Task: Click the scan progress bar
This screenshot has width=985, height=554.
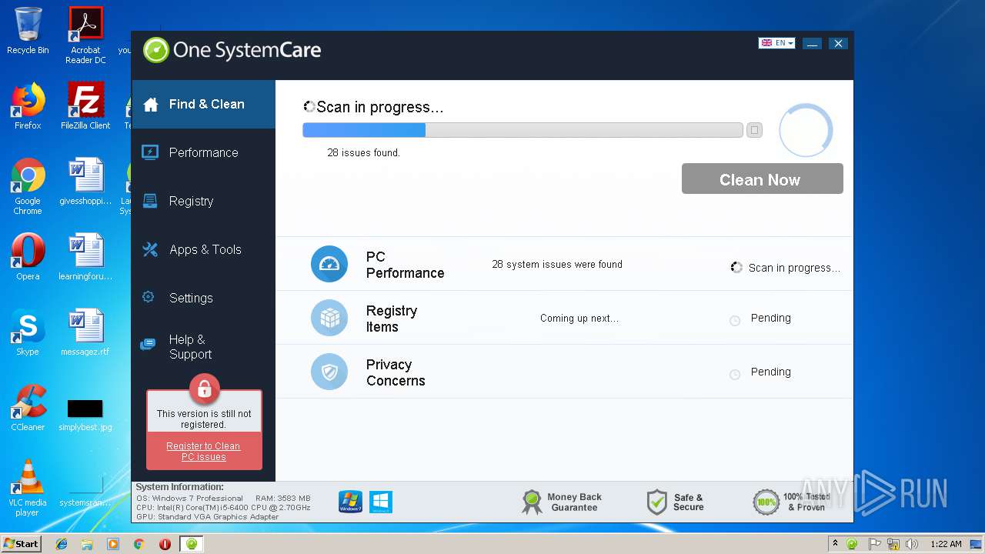Action: click(x=523, y=130)
